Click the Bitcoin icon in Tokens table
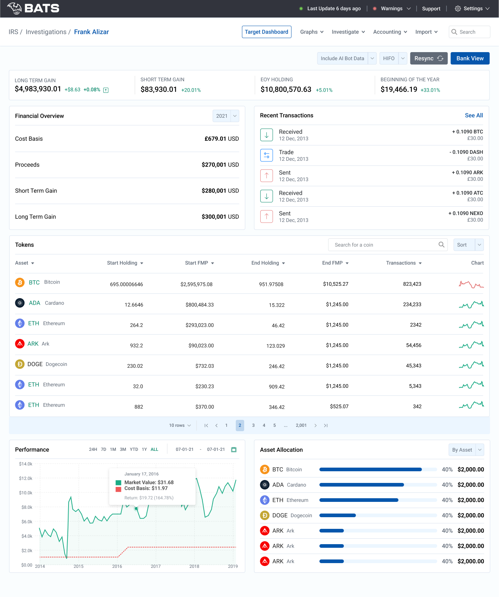 (x=20, y=282)
